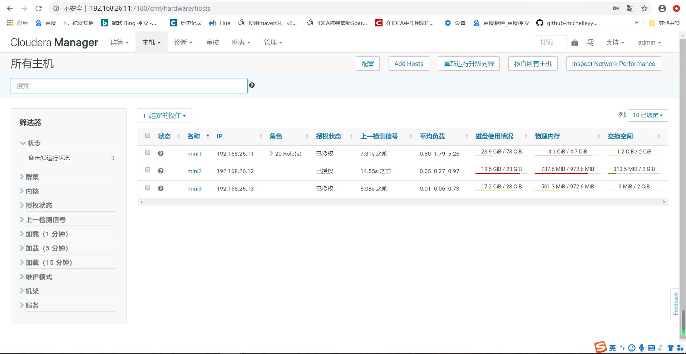This screenshot has width=686, height=354.
Task: Open the mini3 host link
Action: click(x=194, y=189)
